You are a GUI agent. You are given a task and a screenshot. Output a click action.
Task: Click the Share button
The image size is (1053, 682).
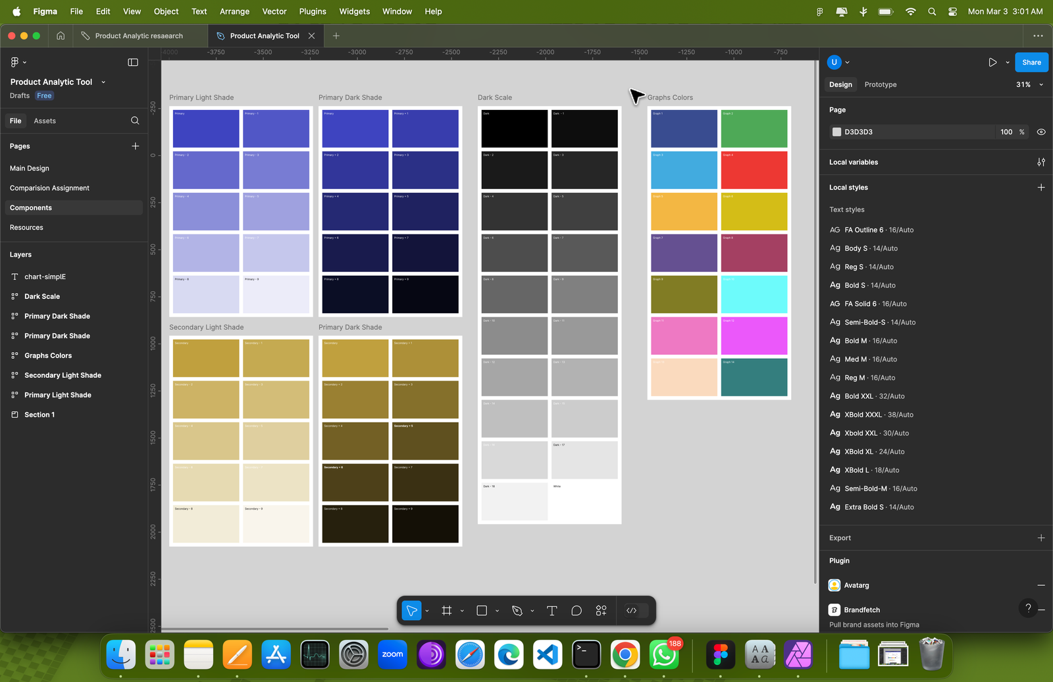[x=1031, y=63]
